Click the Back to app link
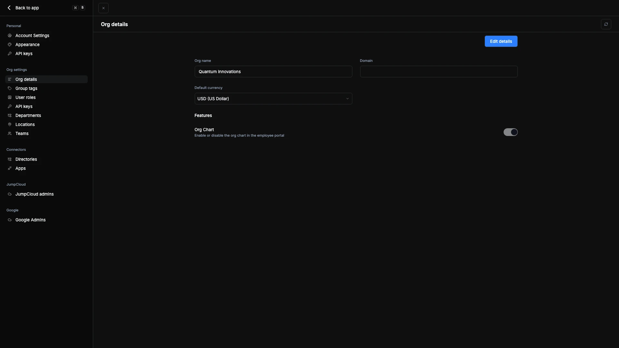The width and height of the screenshot is (619, 348). click(27, 8)
